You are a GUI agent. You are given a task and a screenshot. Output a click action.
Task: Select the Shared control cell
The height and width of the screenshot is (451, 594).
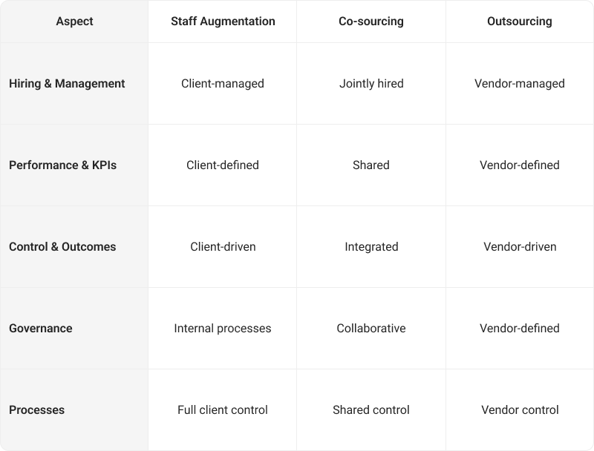point(371,410)
